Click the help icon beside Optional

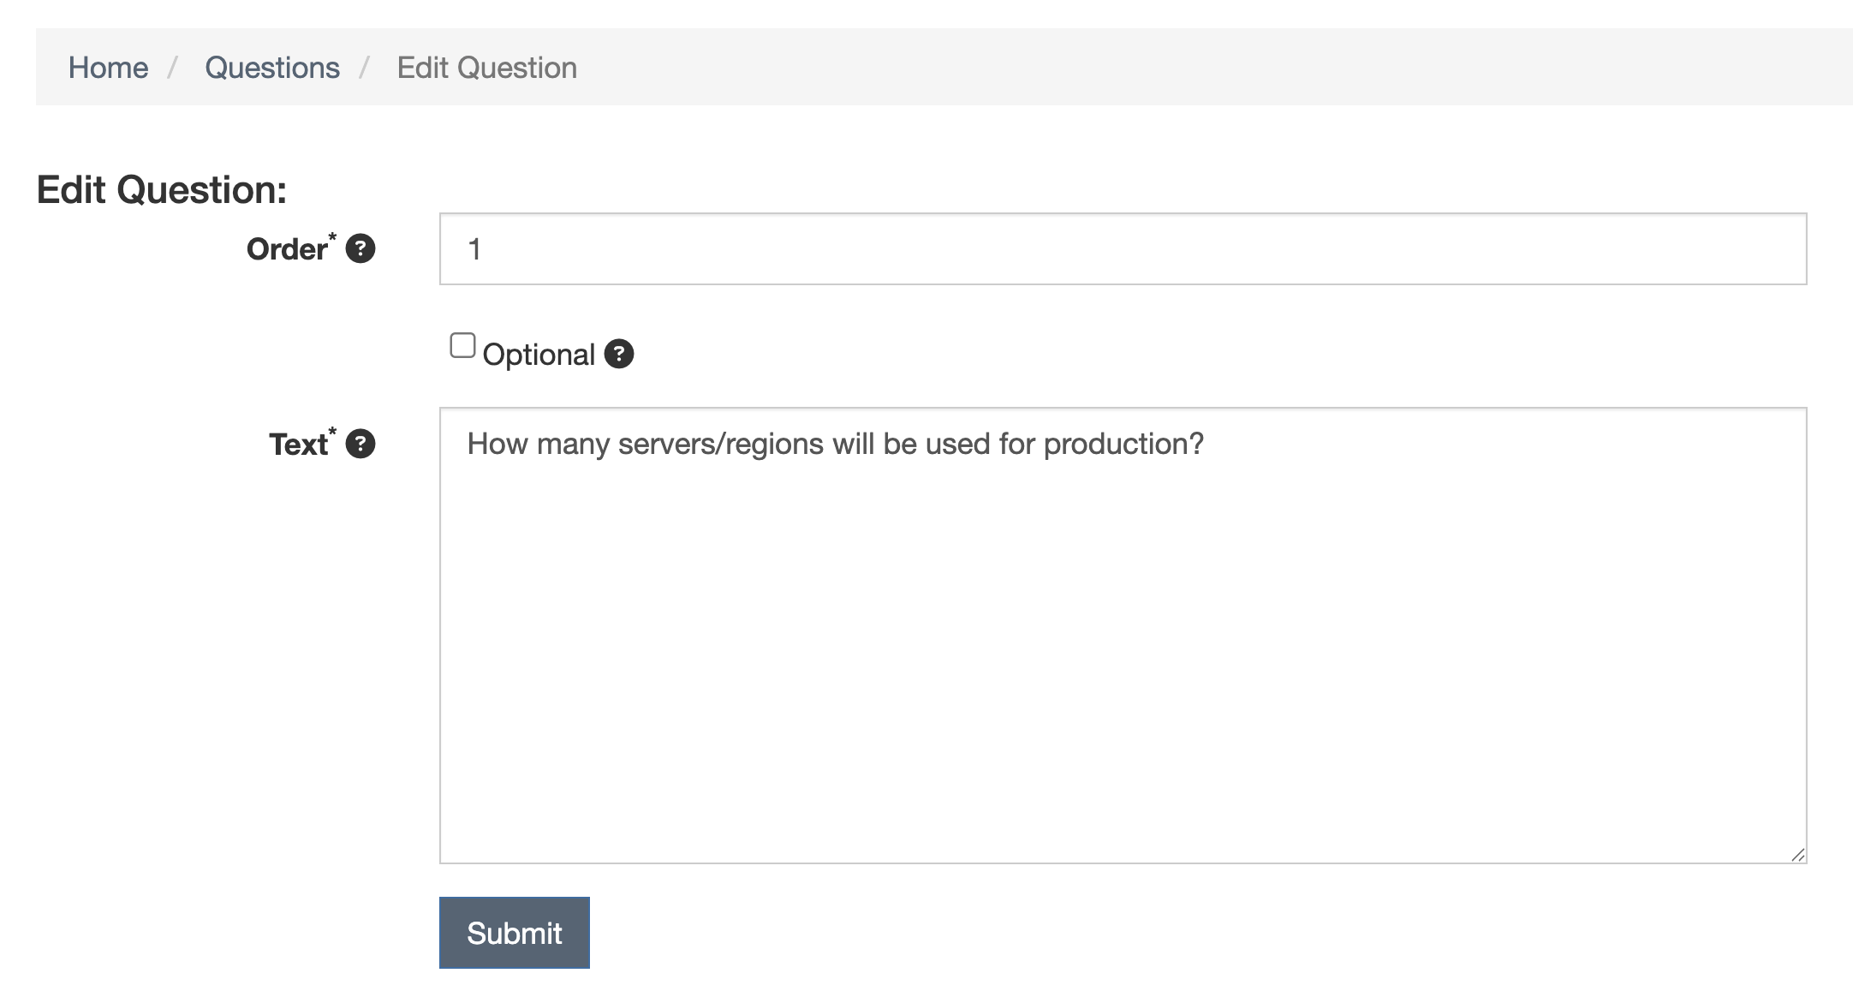tap(619, 354)
